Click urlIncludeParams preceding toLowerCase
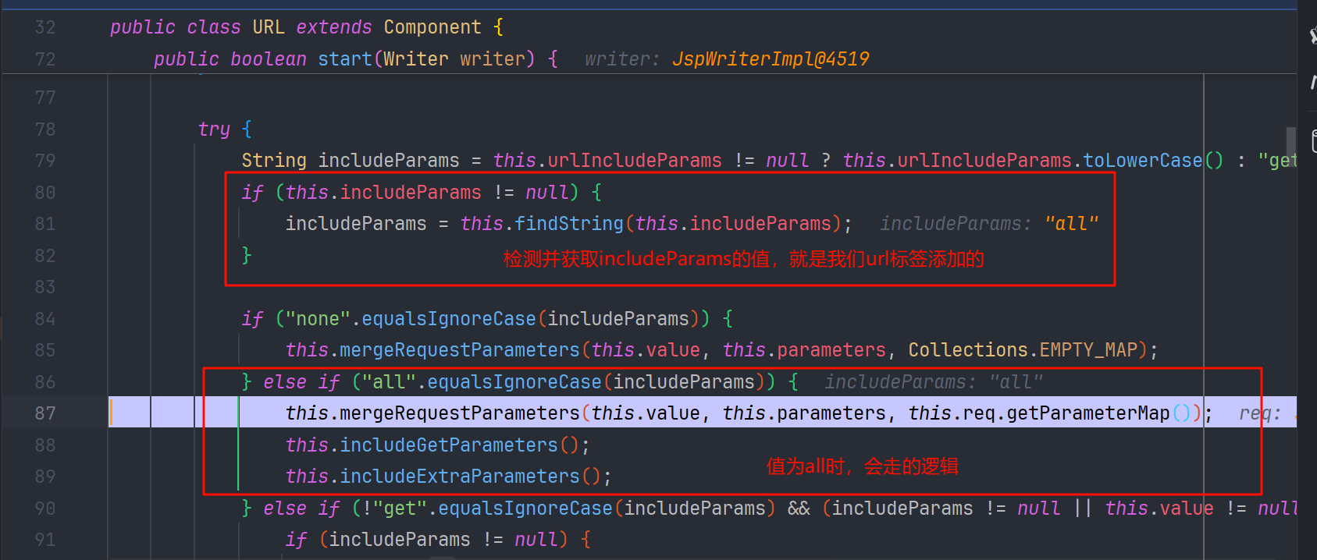1317x560 pixels. 984,161
